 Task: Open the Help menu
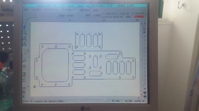(x=95, y=10)
